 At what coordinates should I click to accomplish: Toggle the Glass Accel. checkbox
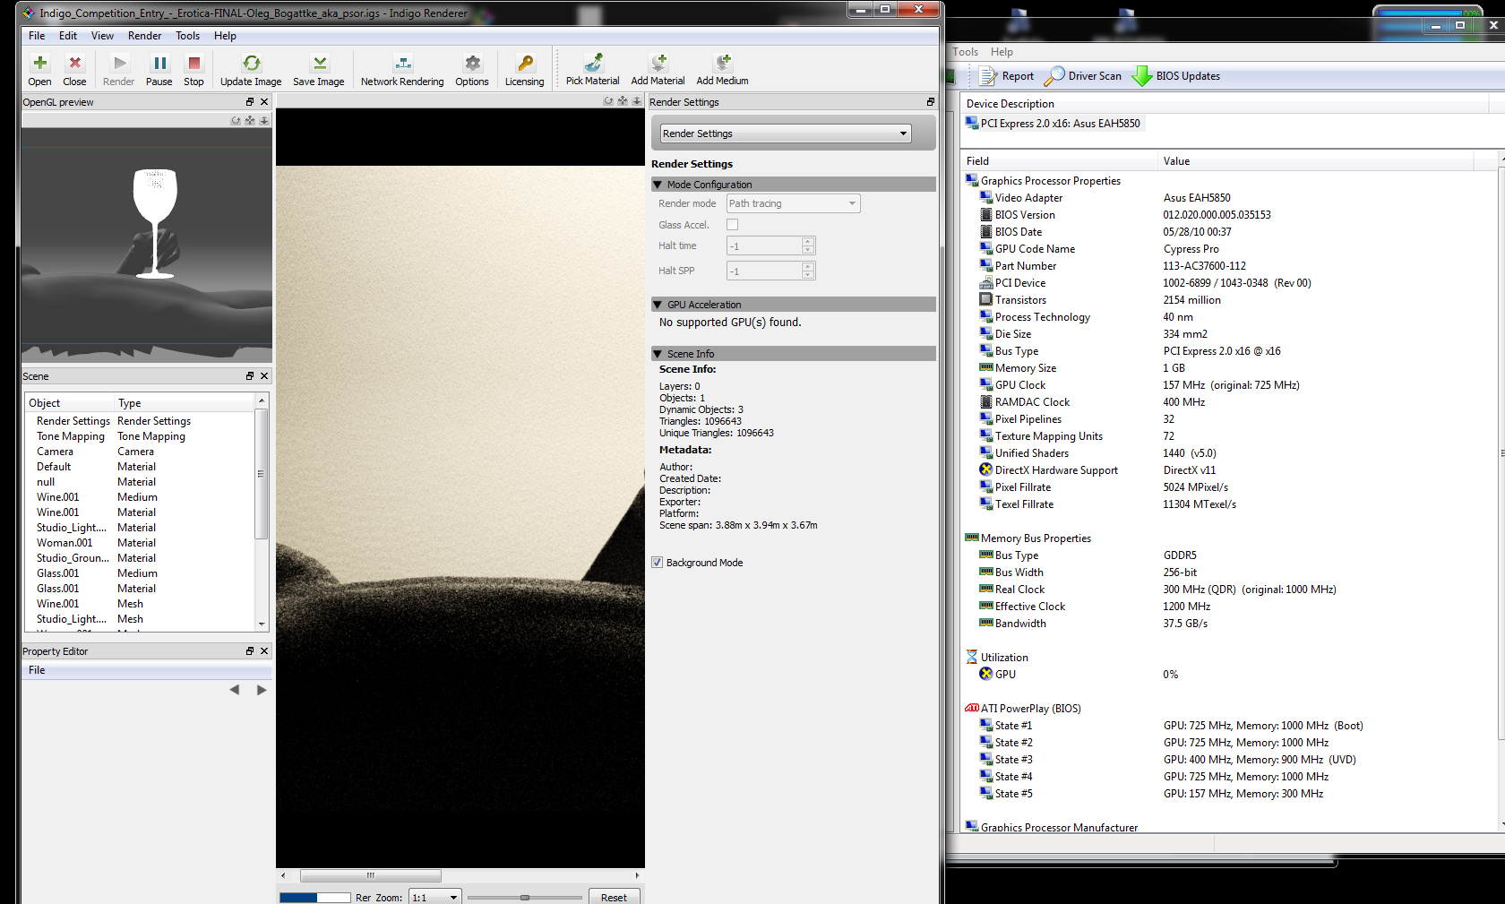pos(732,225)
